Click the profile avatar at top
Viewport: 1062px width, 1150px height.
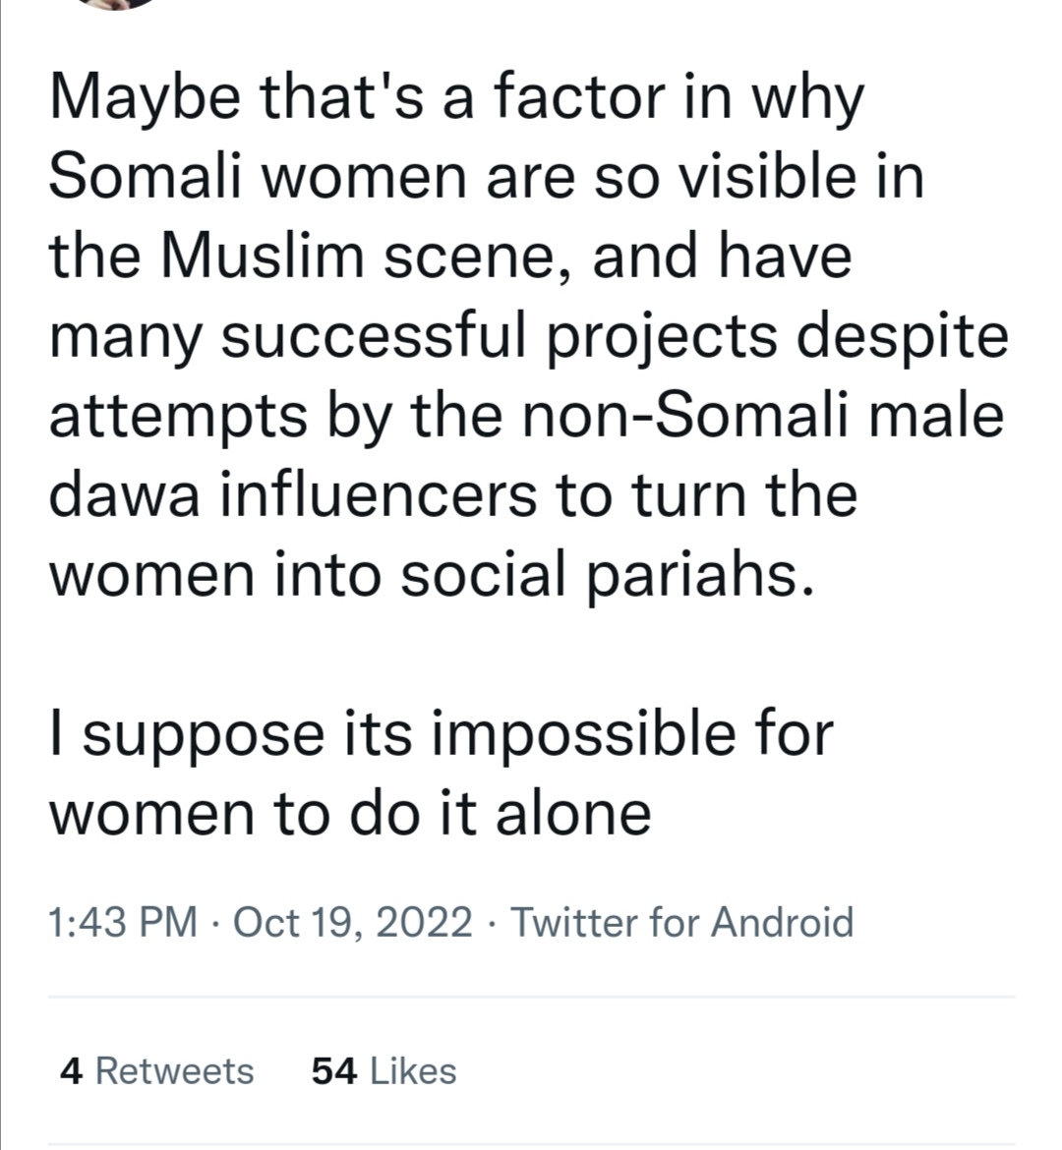coord(116,4)
